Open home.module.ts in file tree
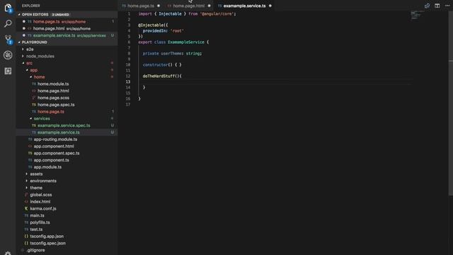The width and height of the screenshot is (453, 255). point(53,84)
